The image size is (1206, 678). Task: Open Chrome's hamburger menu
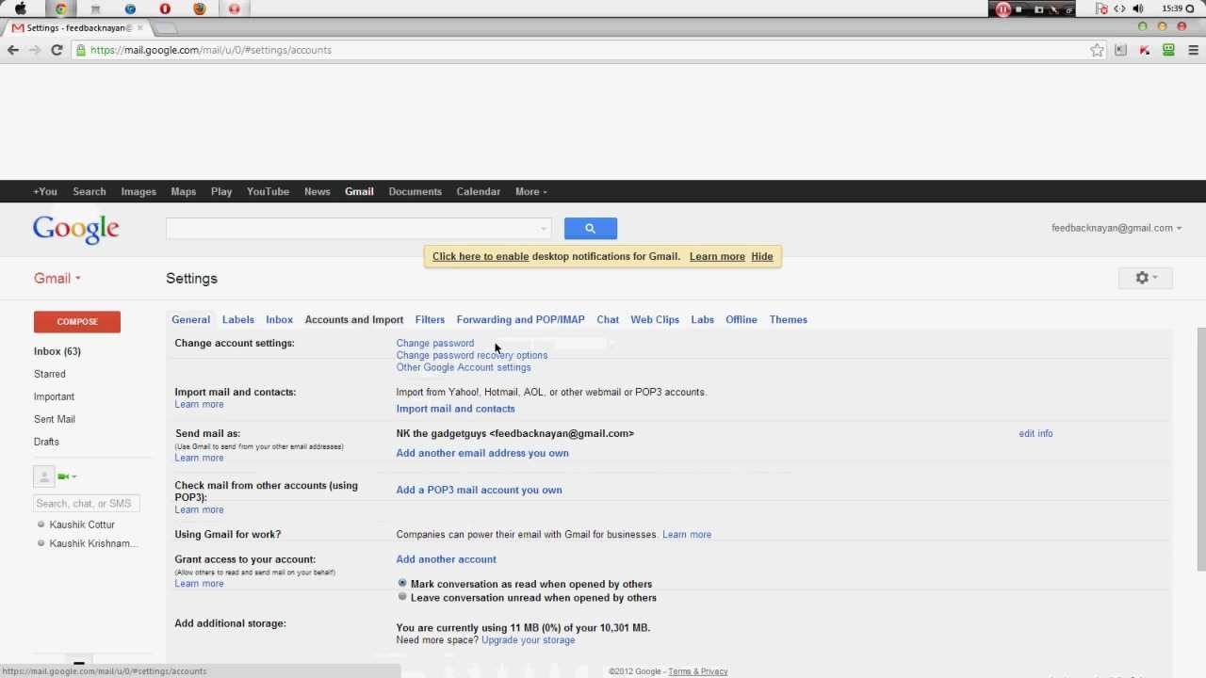point(1193,50)
